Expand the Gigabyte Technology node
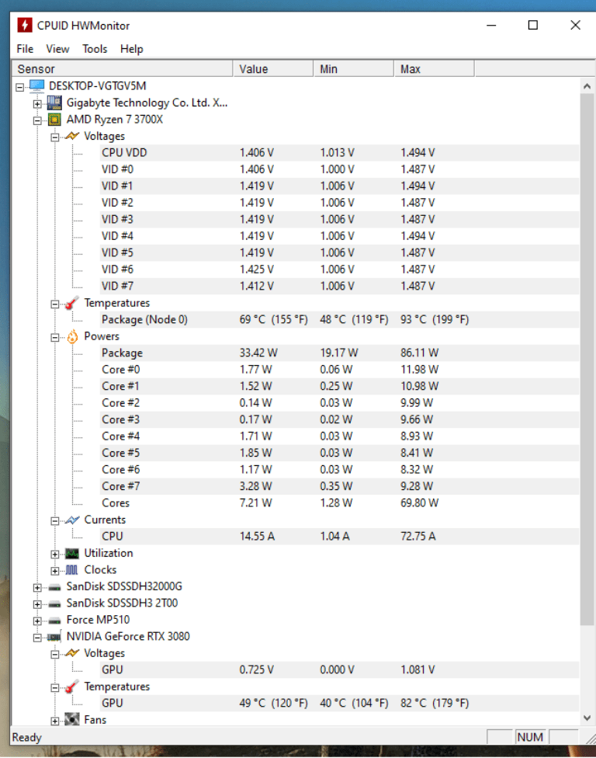596x758 pixels. click(x=37, y=104)
